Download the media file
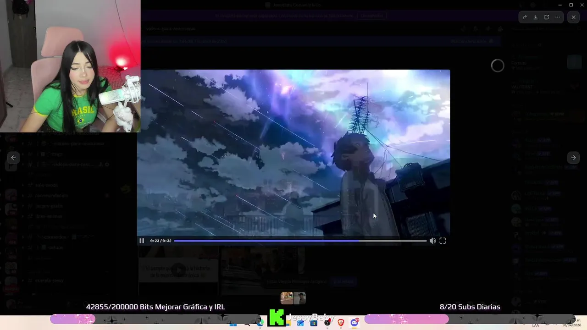 tap(535, 17)
